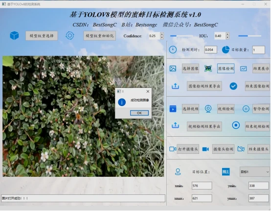Click the blue ALL targets icon
271x211 pixels.
(x=226, y=172)
